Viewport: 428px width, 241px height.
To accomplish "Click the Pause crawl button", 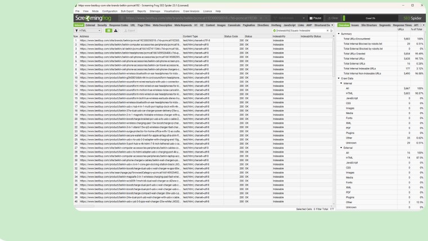I will point(315,18).
